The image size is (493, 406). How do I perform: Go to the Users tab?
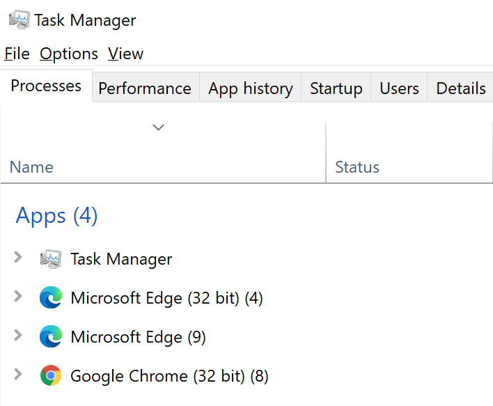pos(399,88)
